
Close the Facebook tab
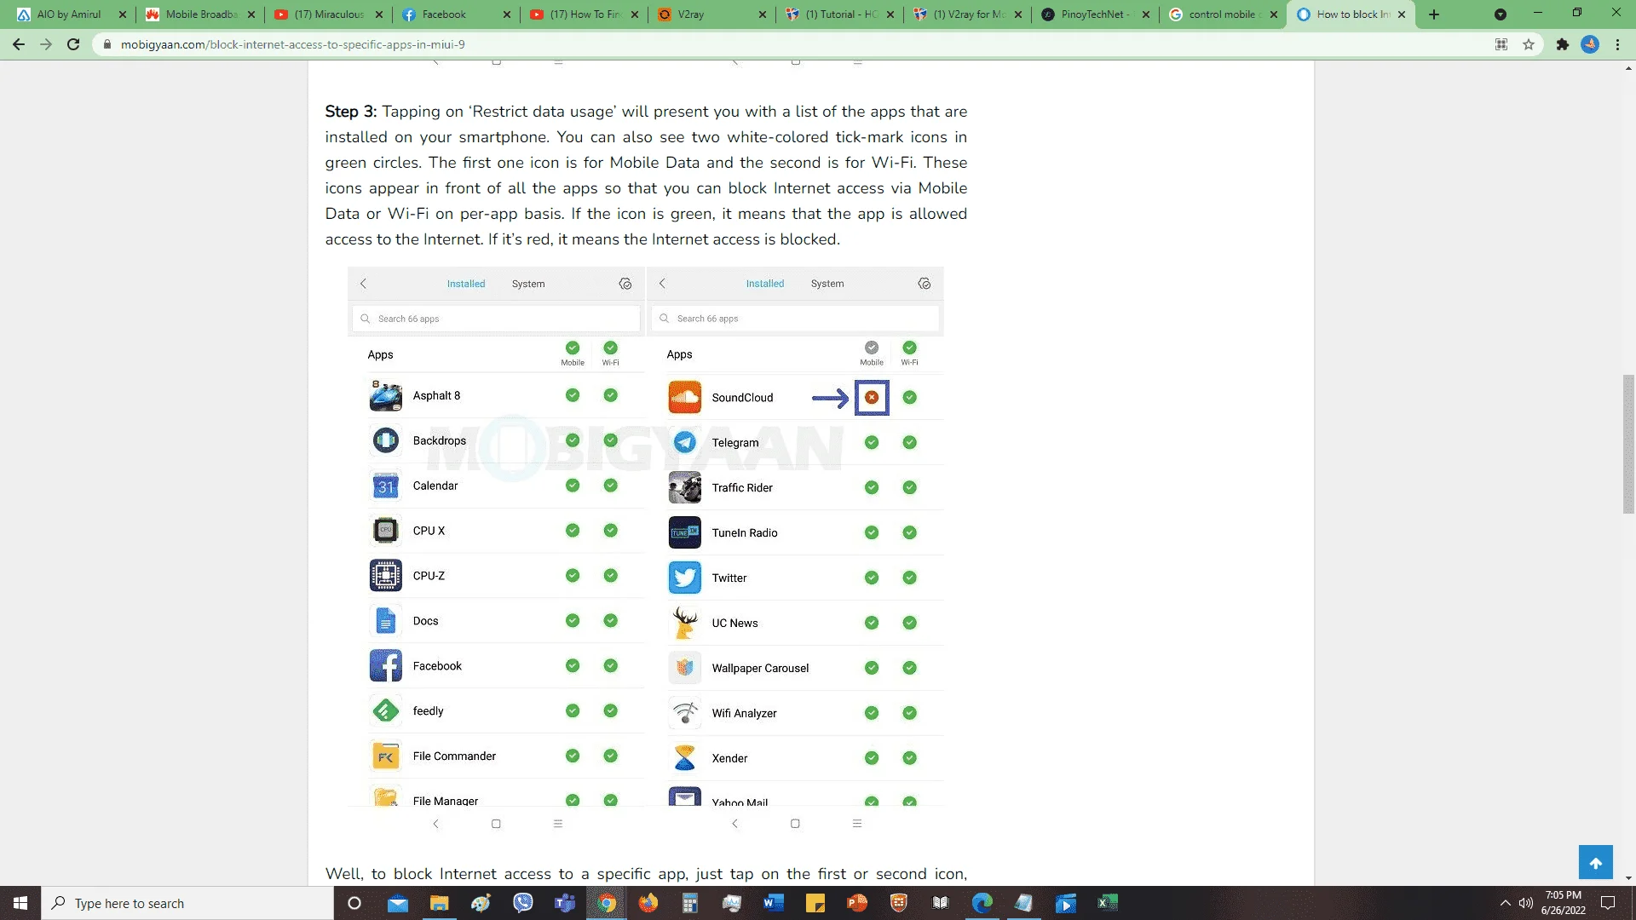tap(507, 14)
